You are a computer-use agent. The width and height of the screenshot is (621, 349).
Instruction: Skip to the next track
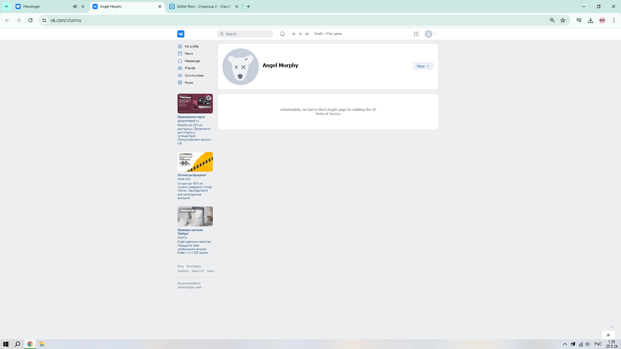(307, 34)
